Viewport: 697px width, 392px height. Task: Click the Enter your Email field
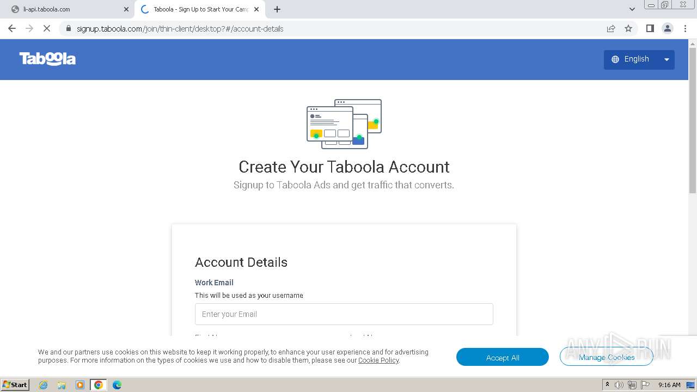click(x=344, y=314)
